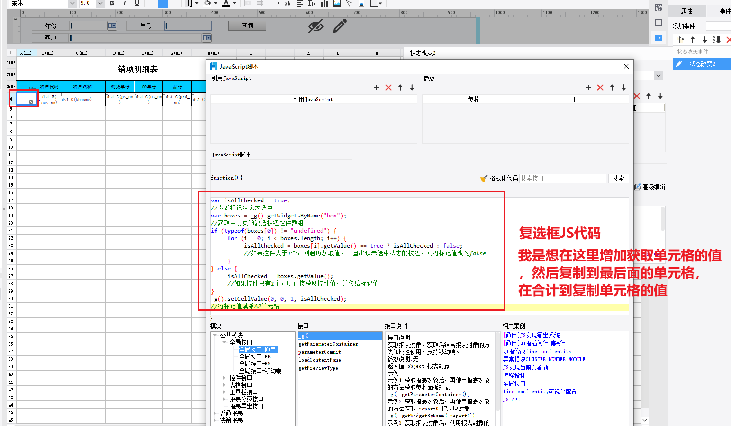The height and width of the screenshot is (426, 731).
Task: Click the 搜索 search button
Action: [618, 178]
